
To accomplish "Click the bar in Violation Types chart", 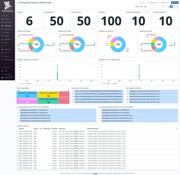I will 57,72.
